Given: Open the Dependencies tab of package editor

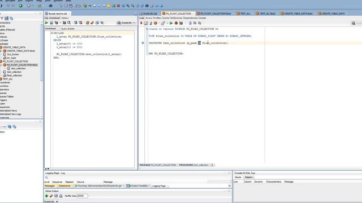Looking at the screenshot, I should pyautogui.click(x=191, y=18).
